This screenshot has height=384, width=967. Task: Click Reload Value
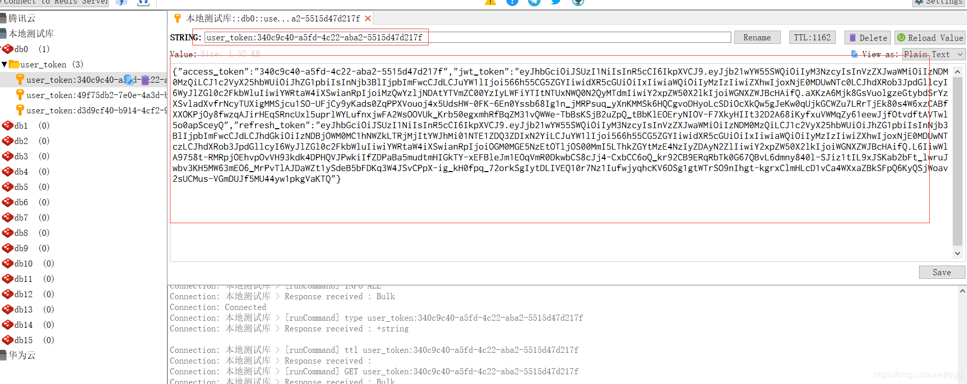(930, 38)
